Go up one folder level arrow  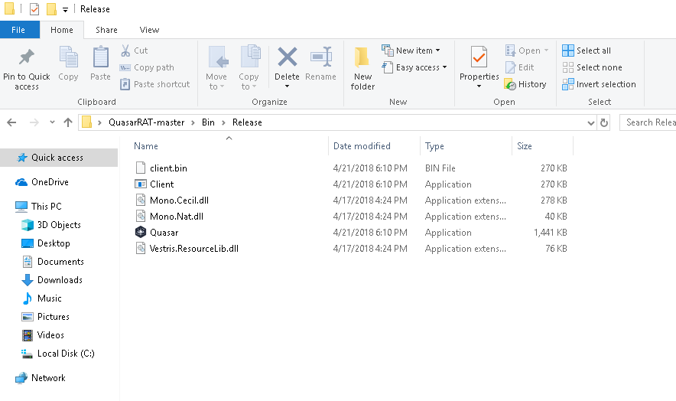(68, 122)
